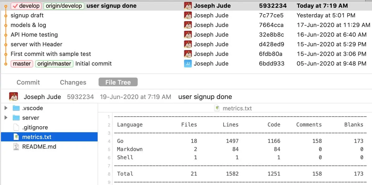Click the commit graph node for signup draft
Screen dimensions: 372x185
[5, 15]
